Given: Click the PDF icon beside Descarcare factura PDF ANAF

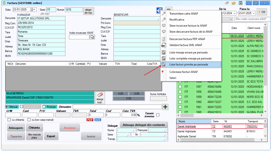Looking at the screenshot, I should coord(164,39).
